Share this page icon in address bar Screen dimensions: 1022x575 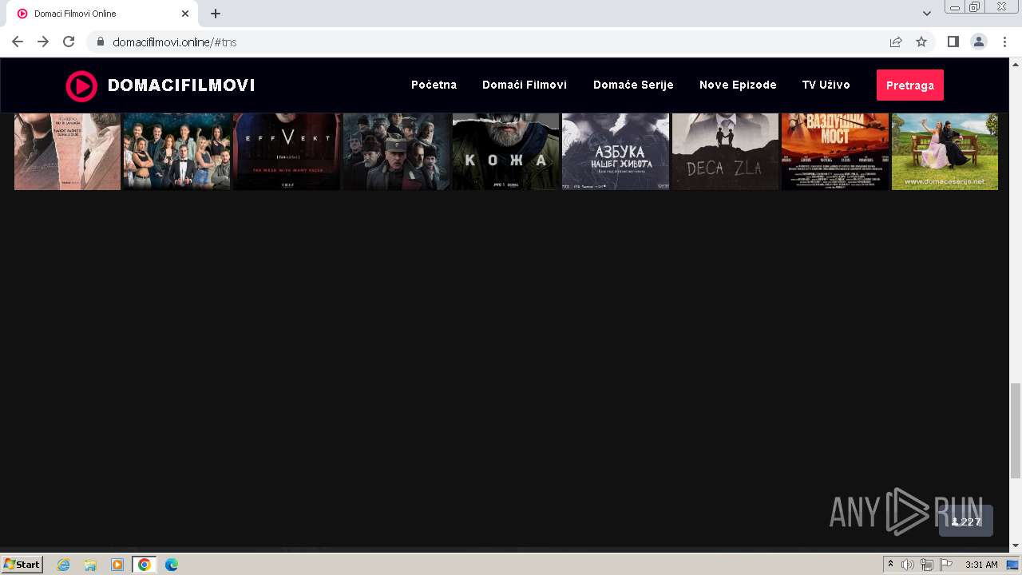coord(896,42)
